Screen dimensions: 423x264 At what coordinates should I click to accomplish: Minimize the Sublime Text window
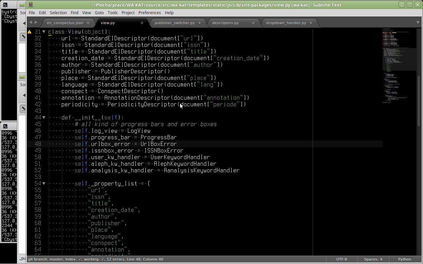(402, 5)
